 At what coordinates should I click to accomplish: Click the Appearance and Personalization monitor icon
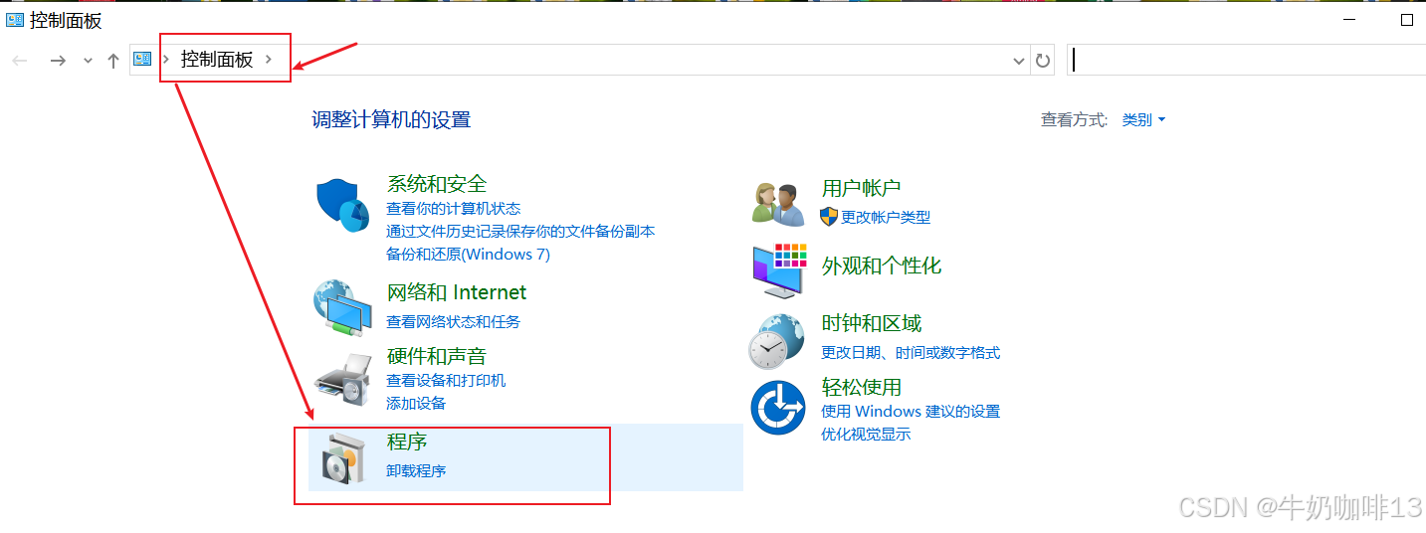[777, 268]
